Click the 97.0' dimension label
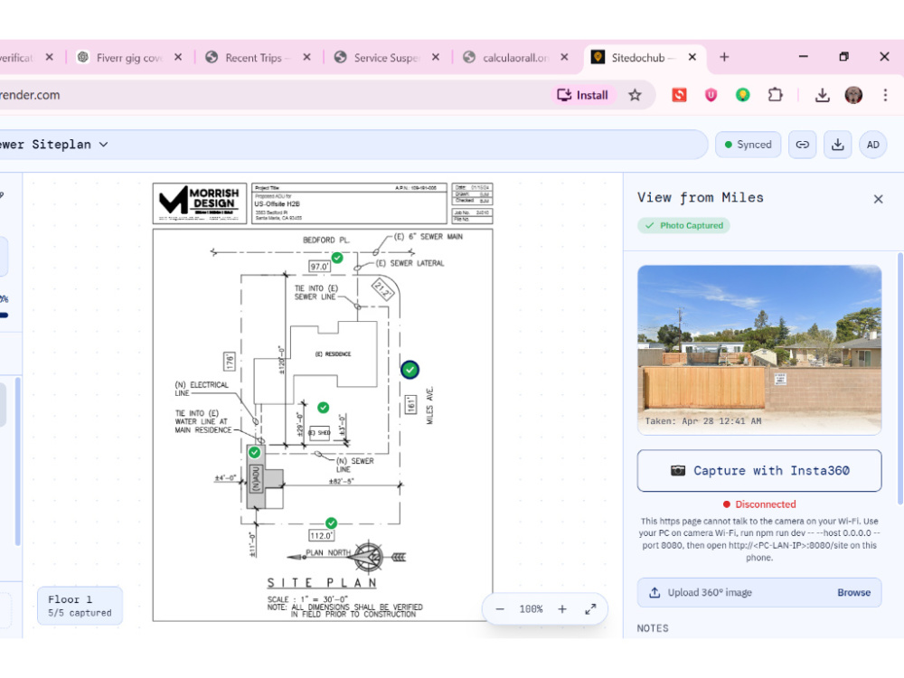This screenshot has width=904, height=678. coord(319,267)
